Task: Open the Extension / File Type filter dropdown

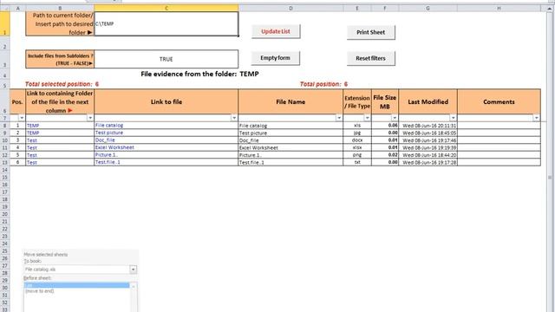Action: 367,118
